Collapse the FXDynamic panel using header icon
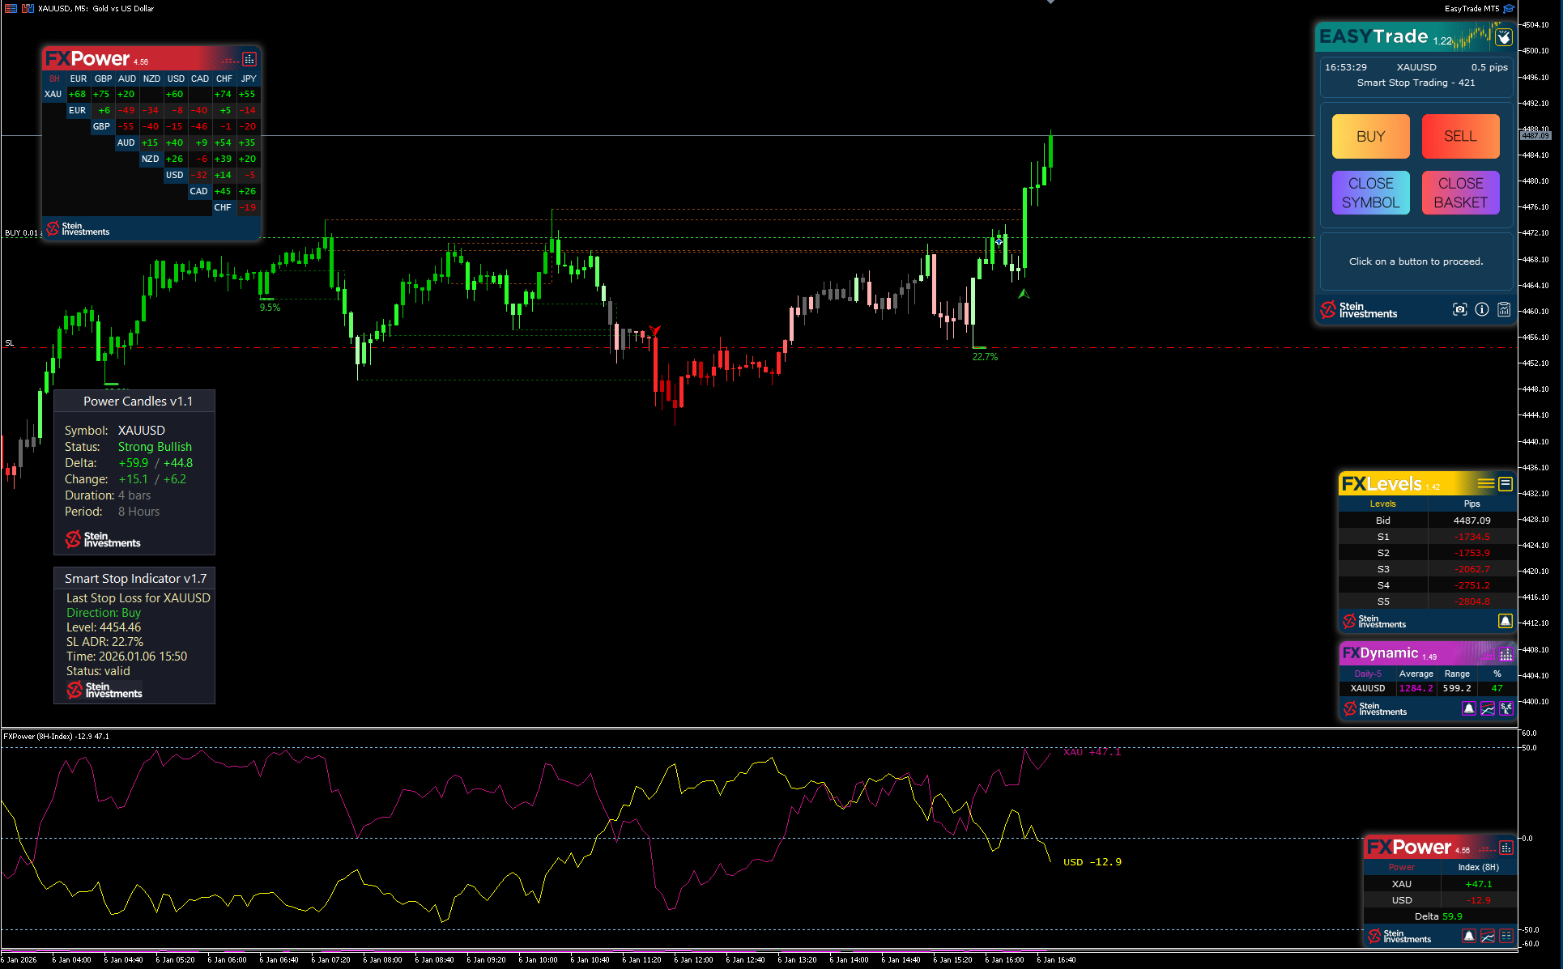The width and height of the screenshot is (1563, 969). [1506, 653]
